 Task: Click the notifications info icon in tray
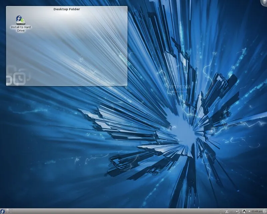tap(221, 212)
